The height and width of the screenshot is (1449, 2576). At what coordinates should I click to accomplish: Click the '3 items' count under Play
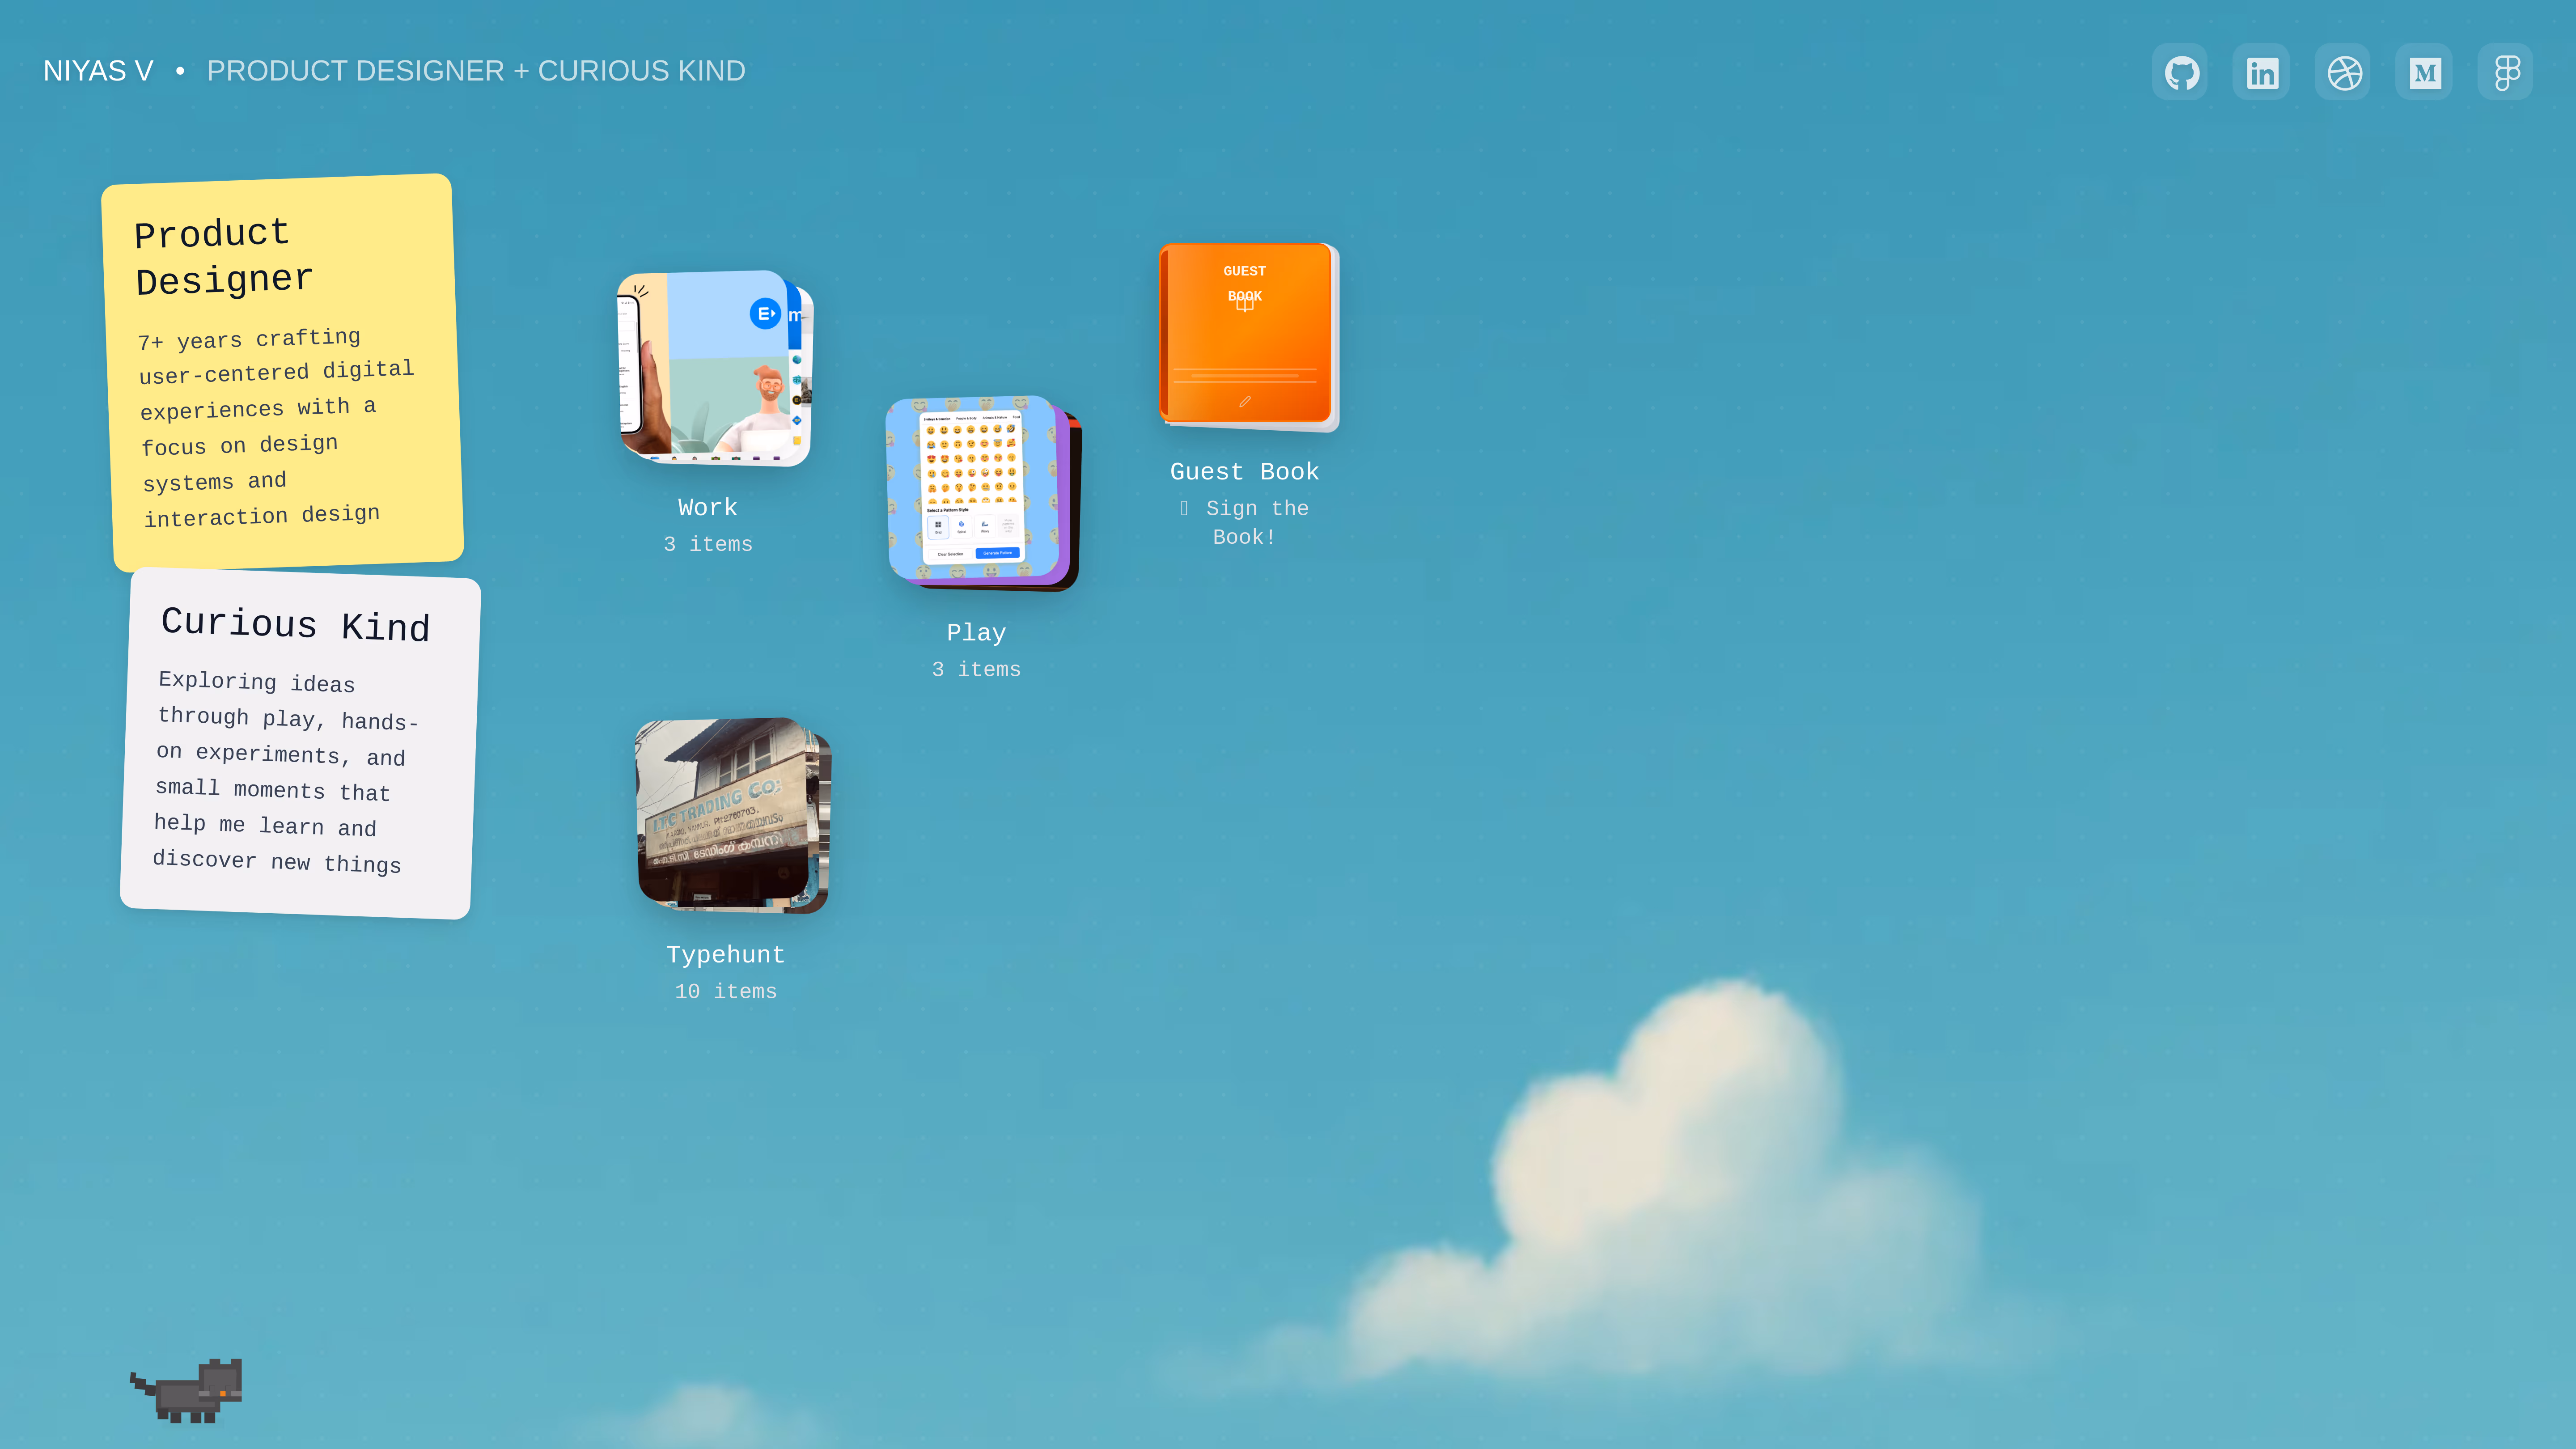coord(976,670)
